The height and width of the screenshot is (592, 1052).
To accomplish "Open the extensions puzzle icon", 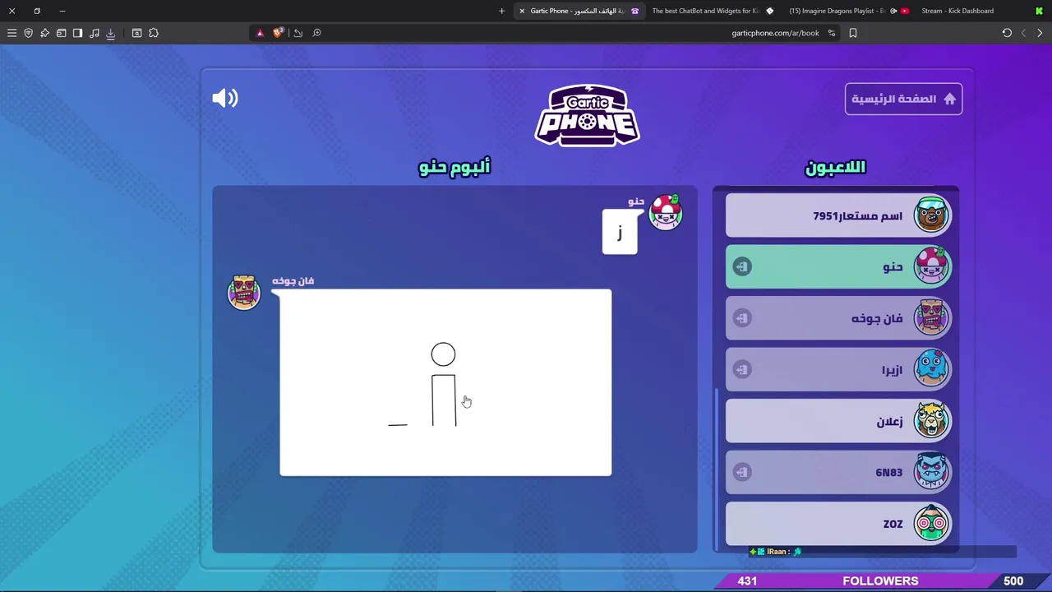I will tap(153, 33).
